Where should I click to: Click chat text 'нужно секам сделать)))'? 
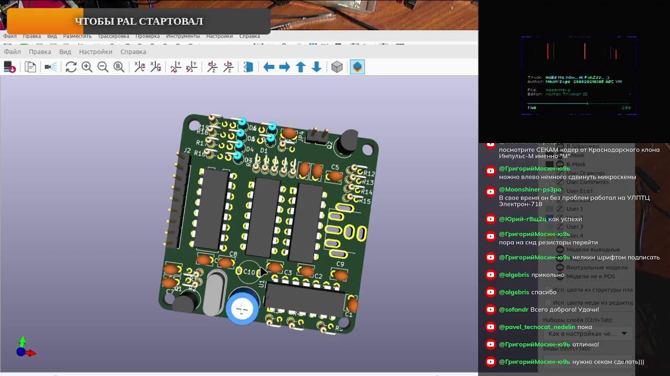click(x=608, y=362)
